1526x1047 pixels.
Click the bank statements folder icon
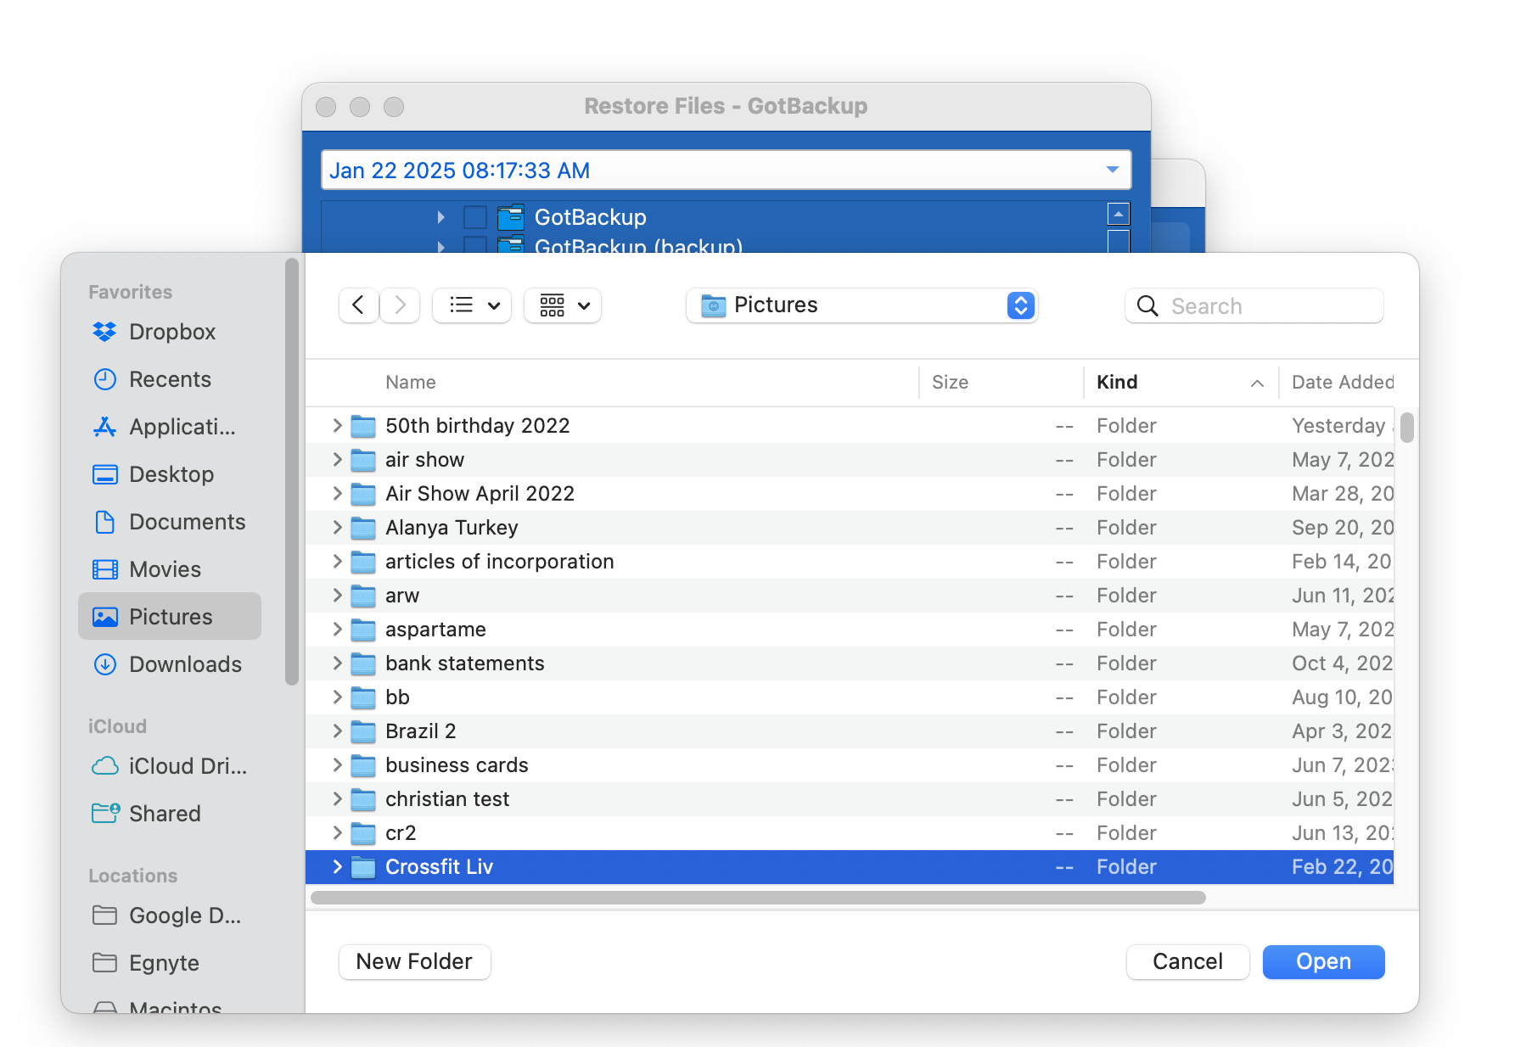(x=363, y=663)
